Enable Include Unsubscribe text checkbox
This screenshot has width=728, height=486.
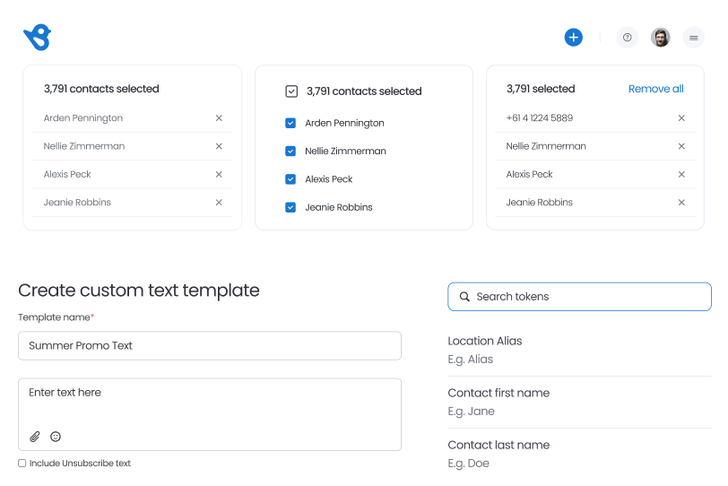(22, 464)
